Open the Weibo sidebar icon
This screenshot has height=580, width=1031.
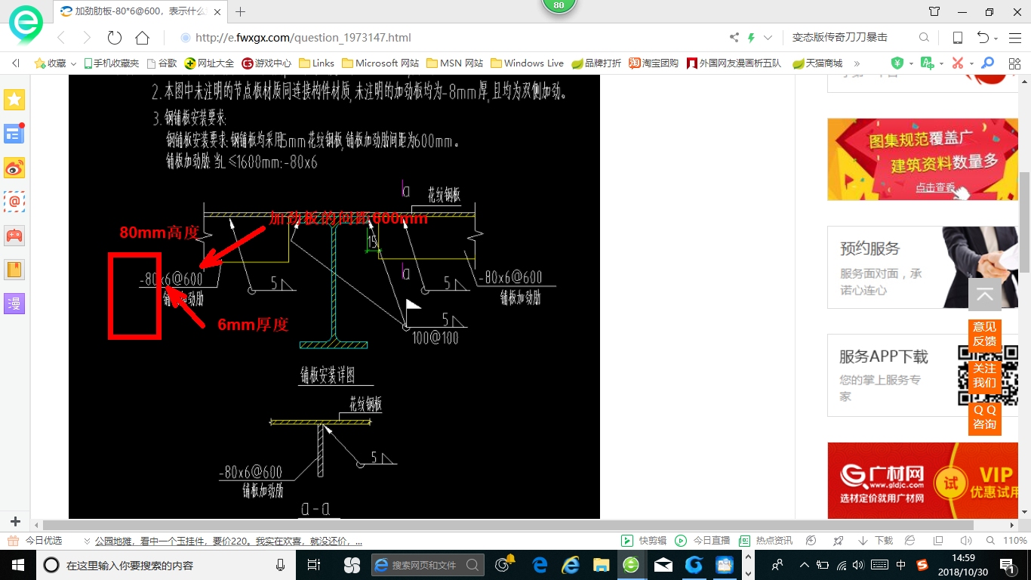point(14,168)
